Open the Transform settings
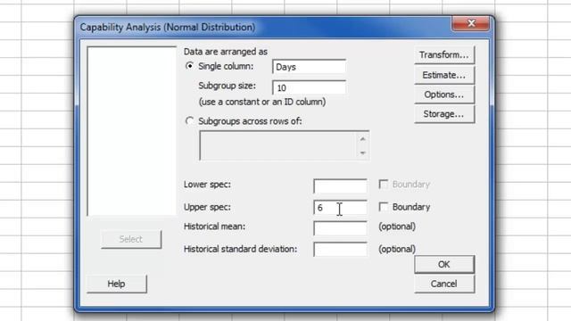The image size is (571, 321). click(x=444, y=55)
